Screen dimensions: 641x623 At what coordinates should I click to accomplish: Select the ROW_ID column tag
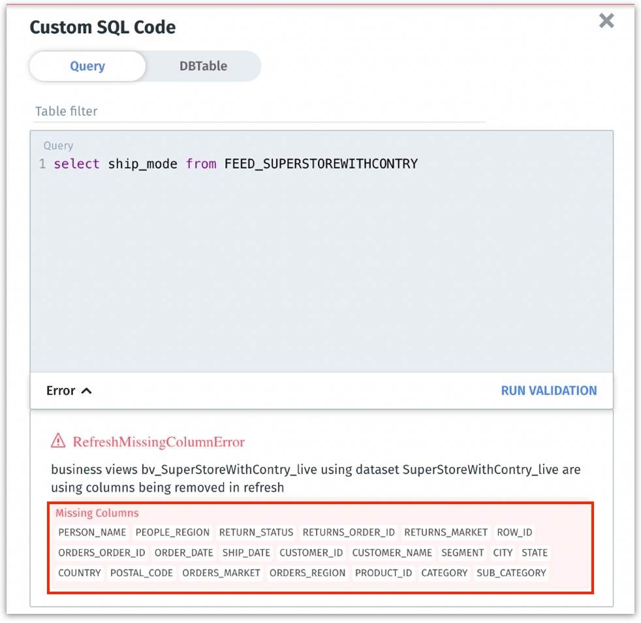click(x=514, y=532)
